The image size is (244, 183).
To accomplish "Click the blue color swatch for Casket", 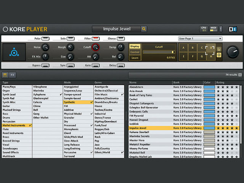I will [209, 99].
